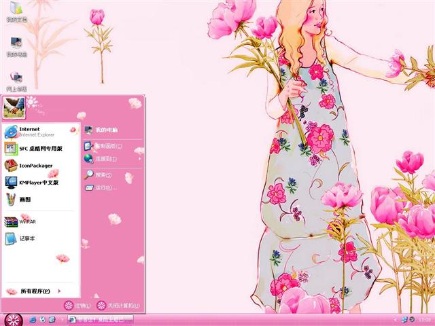The width and height of the screenshot is (435, 326).
Task: Click the user account picture in Start menu
Action: coord(14,108)
